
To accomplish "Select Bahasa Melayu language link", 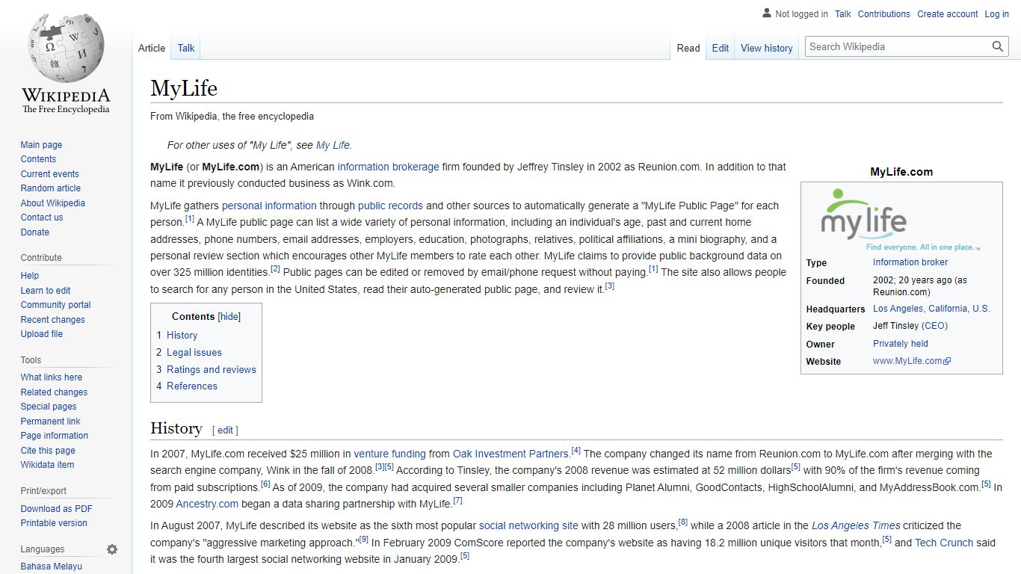I will coord(51,567).
